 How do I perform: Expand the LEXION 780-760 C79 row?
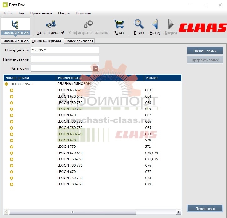12,184
